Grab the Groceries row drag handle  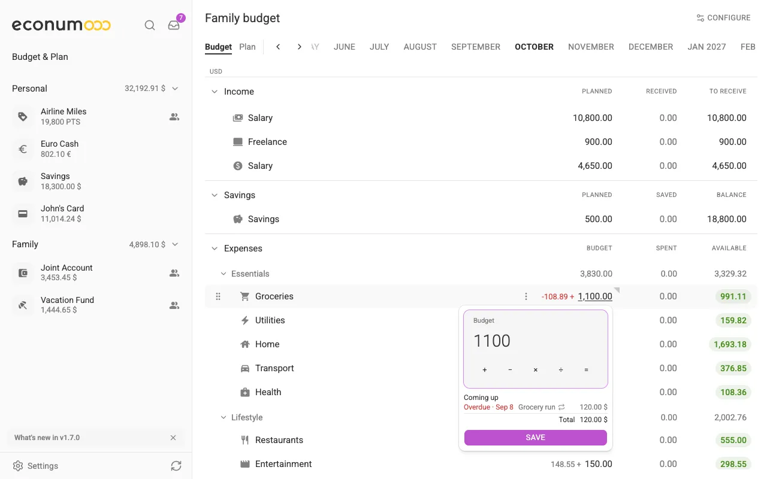[218, 296]
